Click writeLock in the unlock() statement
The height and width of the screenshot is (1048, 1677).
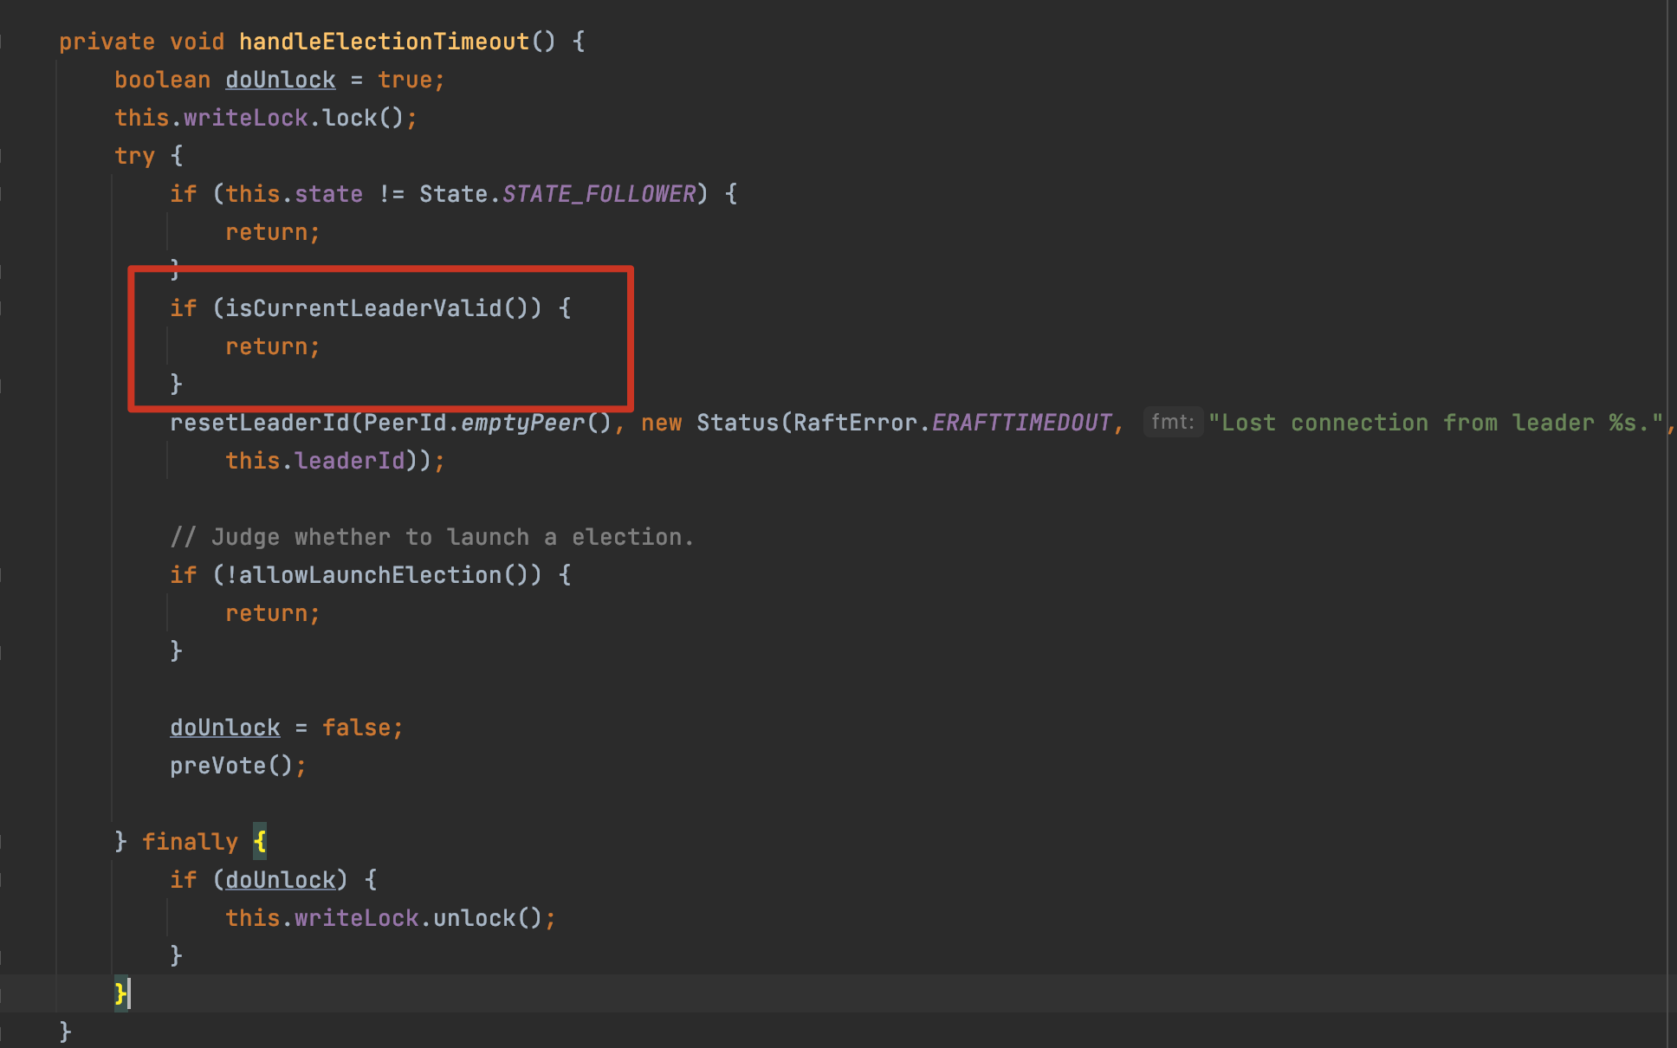pos(356,918)
